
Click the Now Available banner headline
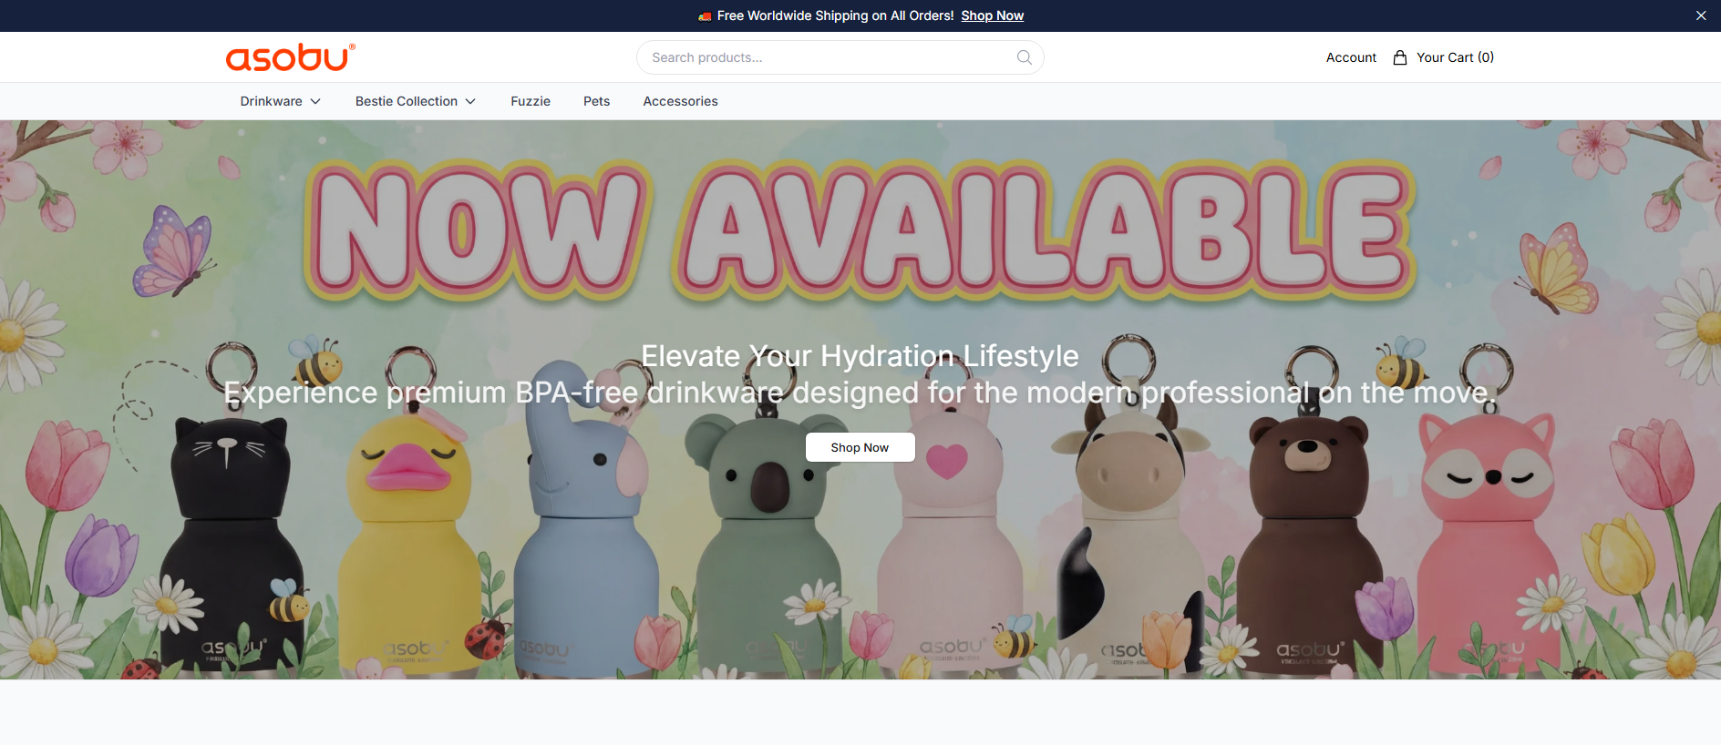[860, 231]
